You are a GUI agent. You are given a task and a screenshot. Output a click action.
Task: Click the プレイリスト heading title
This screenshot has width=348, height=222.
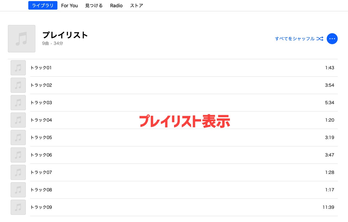(x=65, y=35)
